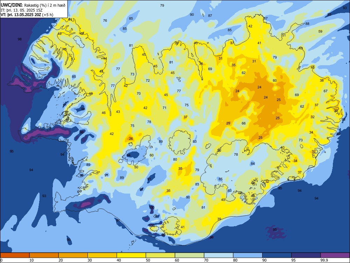The height and width of the screenshot is (263, 350).
Task: Pick the 95–99.9 dark indigo legend swatch
Action: (x=306, y=255)
